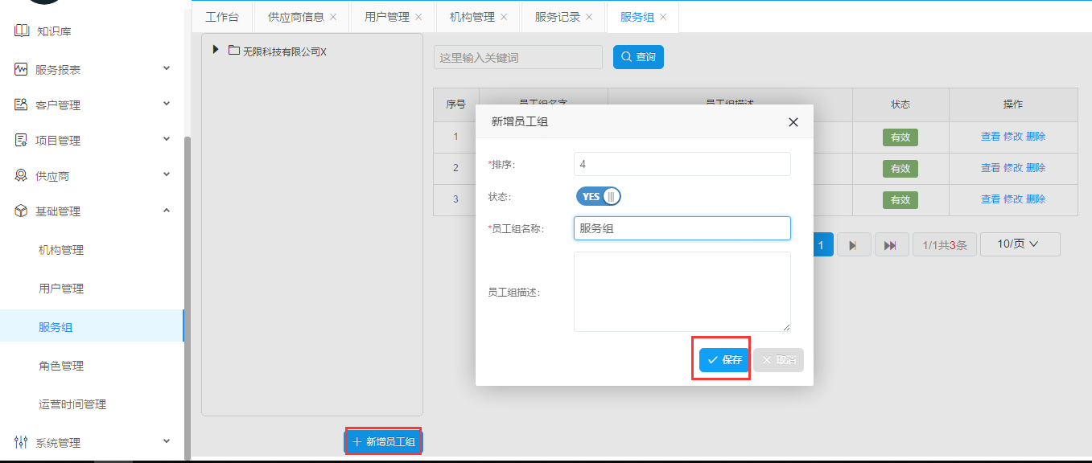Click the 员工组描述 text area
Screen dimensions: 1092x463
click(682, 291)
